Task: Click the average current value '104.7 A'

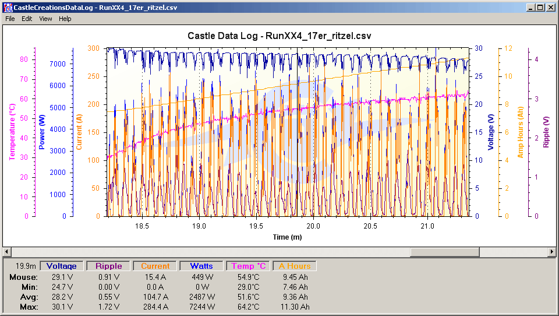Action: point(155,297)
